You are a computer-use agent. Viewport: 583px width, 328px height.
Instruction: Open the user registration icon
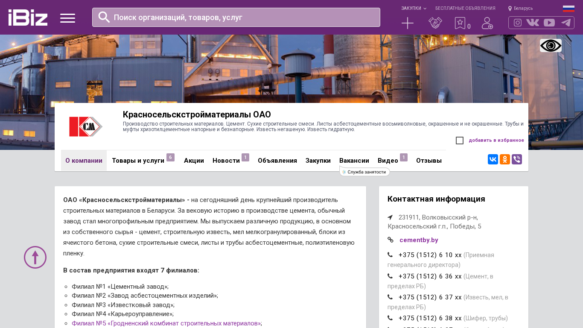click(487, 23)
